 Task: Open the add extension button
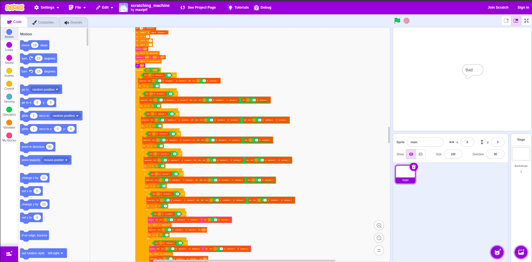coord(9,254)
